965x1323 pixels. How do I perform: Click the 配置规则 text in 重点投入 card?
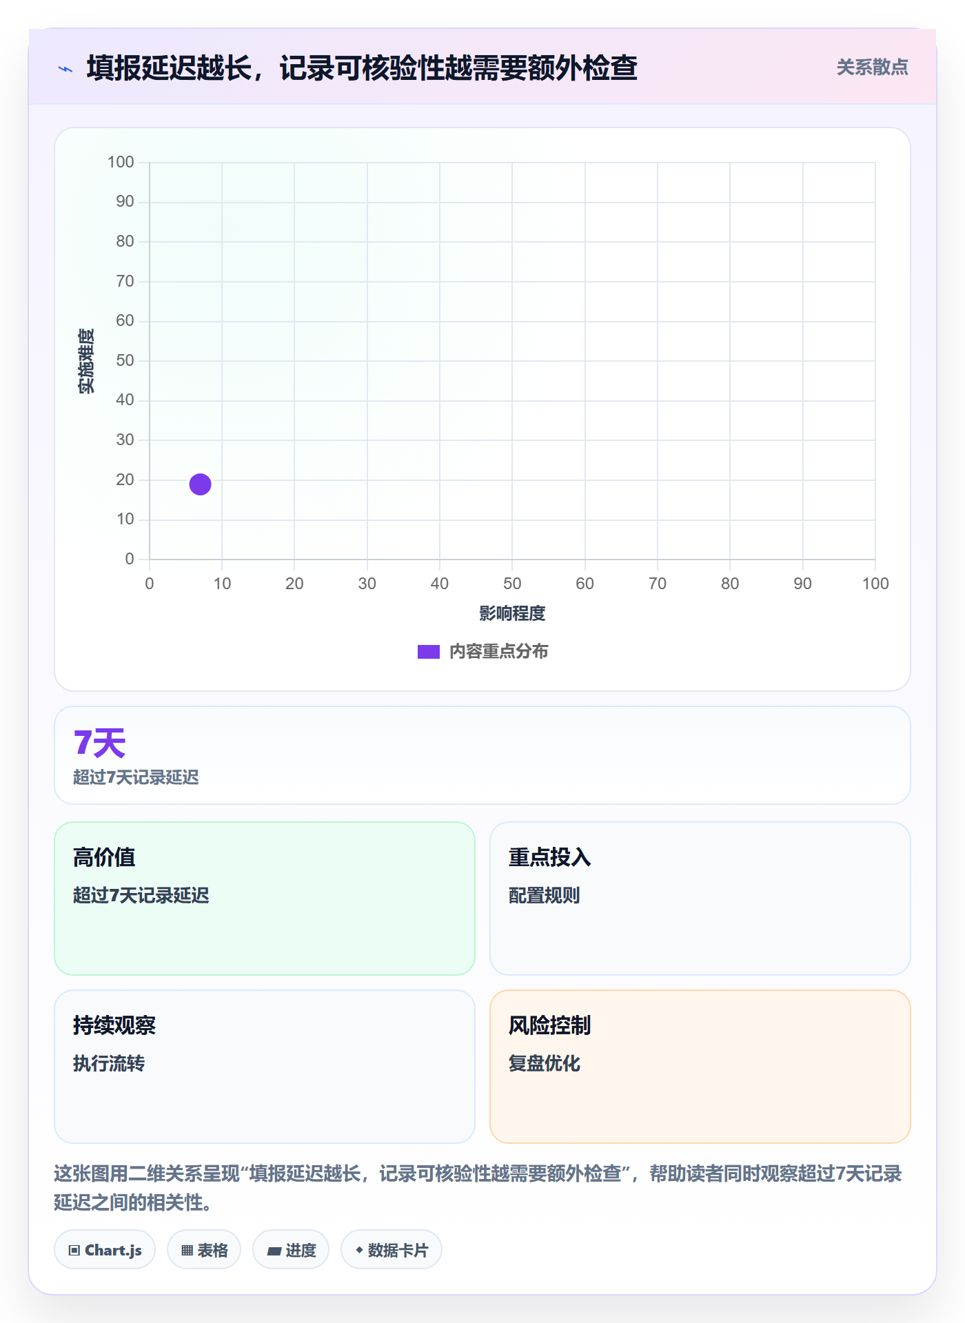544,895
